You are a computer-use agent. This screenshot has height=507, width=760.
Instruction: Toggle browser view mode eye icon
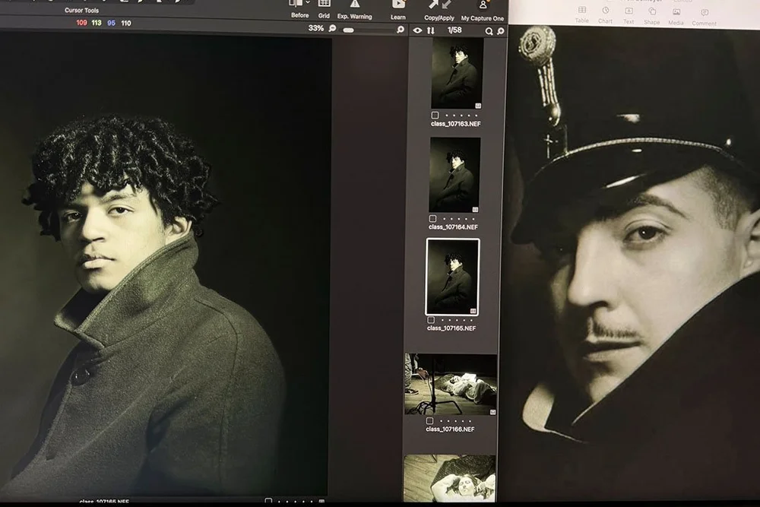(417, 30)
